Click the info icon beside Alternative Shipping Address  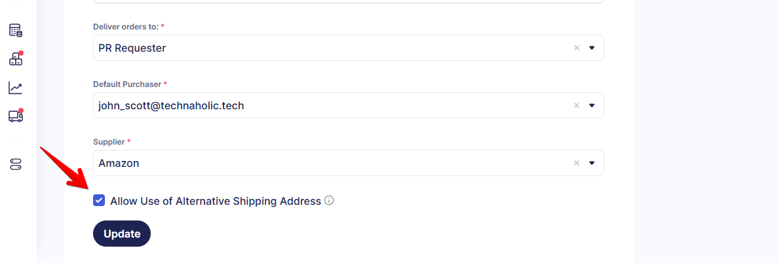(x=329, y=200)
